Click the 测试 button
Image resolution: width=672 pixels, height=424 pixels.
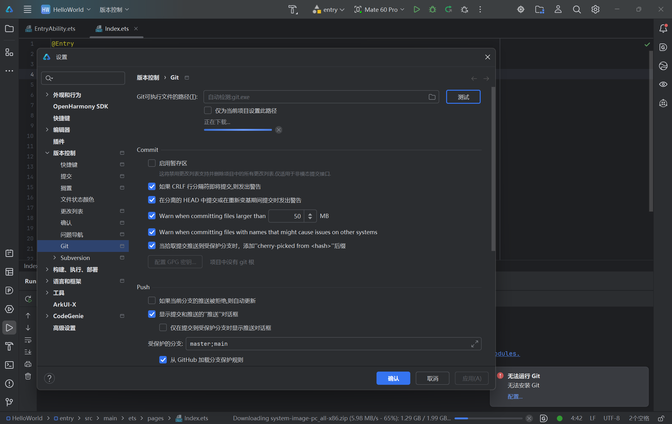(x=463, y=97)
